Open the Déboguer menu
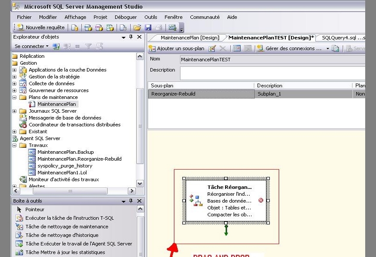The width and height of the screenshot is (376, 257). [x=125, y=17]
